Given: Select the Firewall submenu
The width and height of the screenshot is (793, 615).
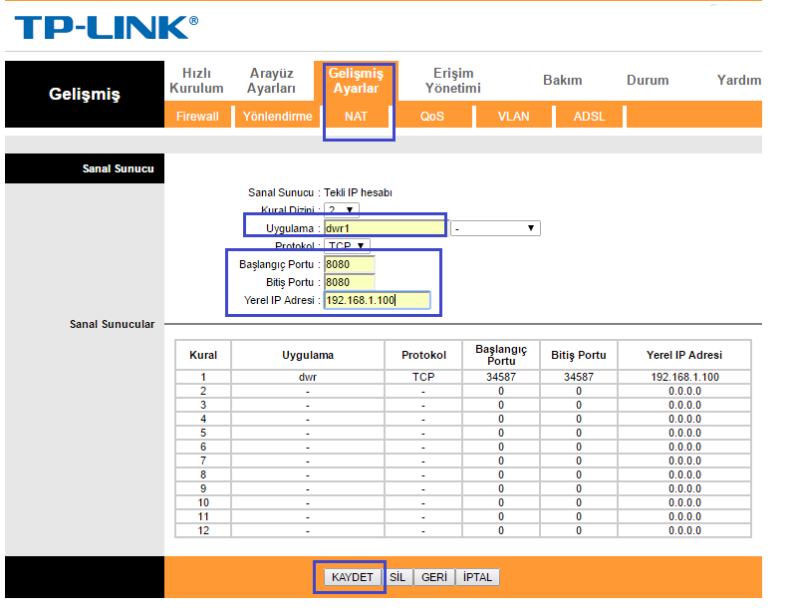Looking at the screenshot, I should click(197, 117).
